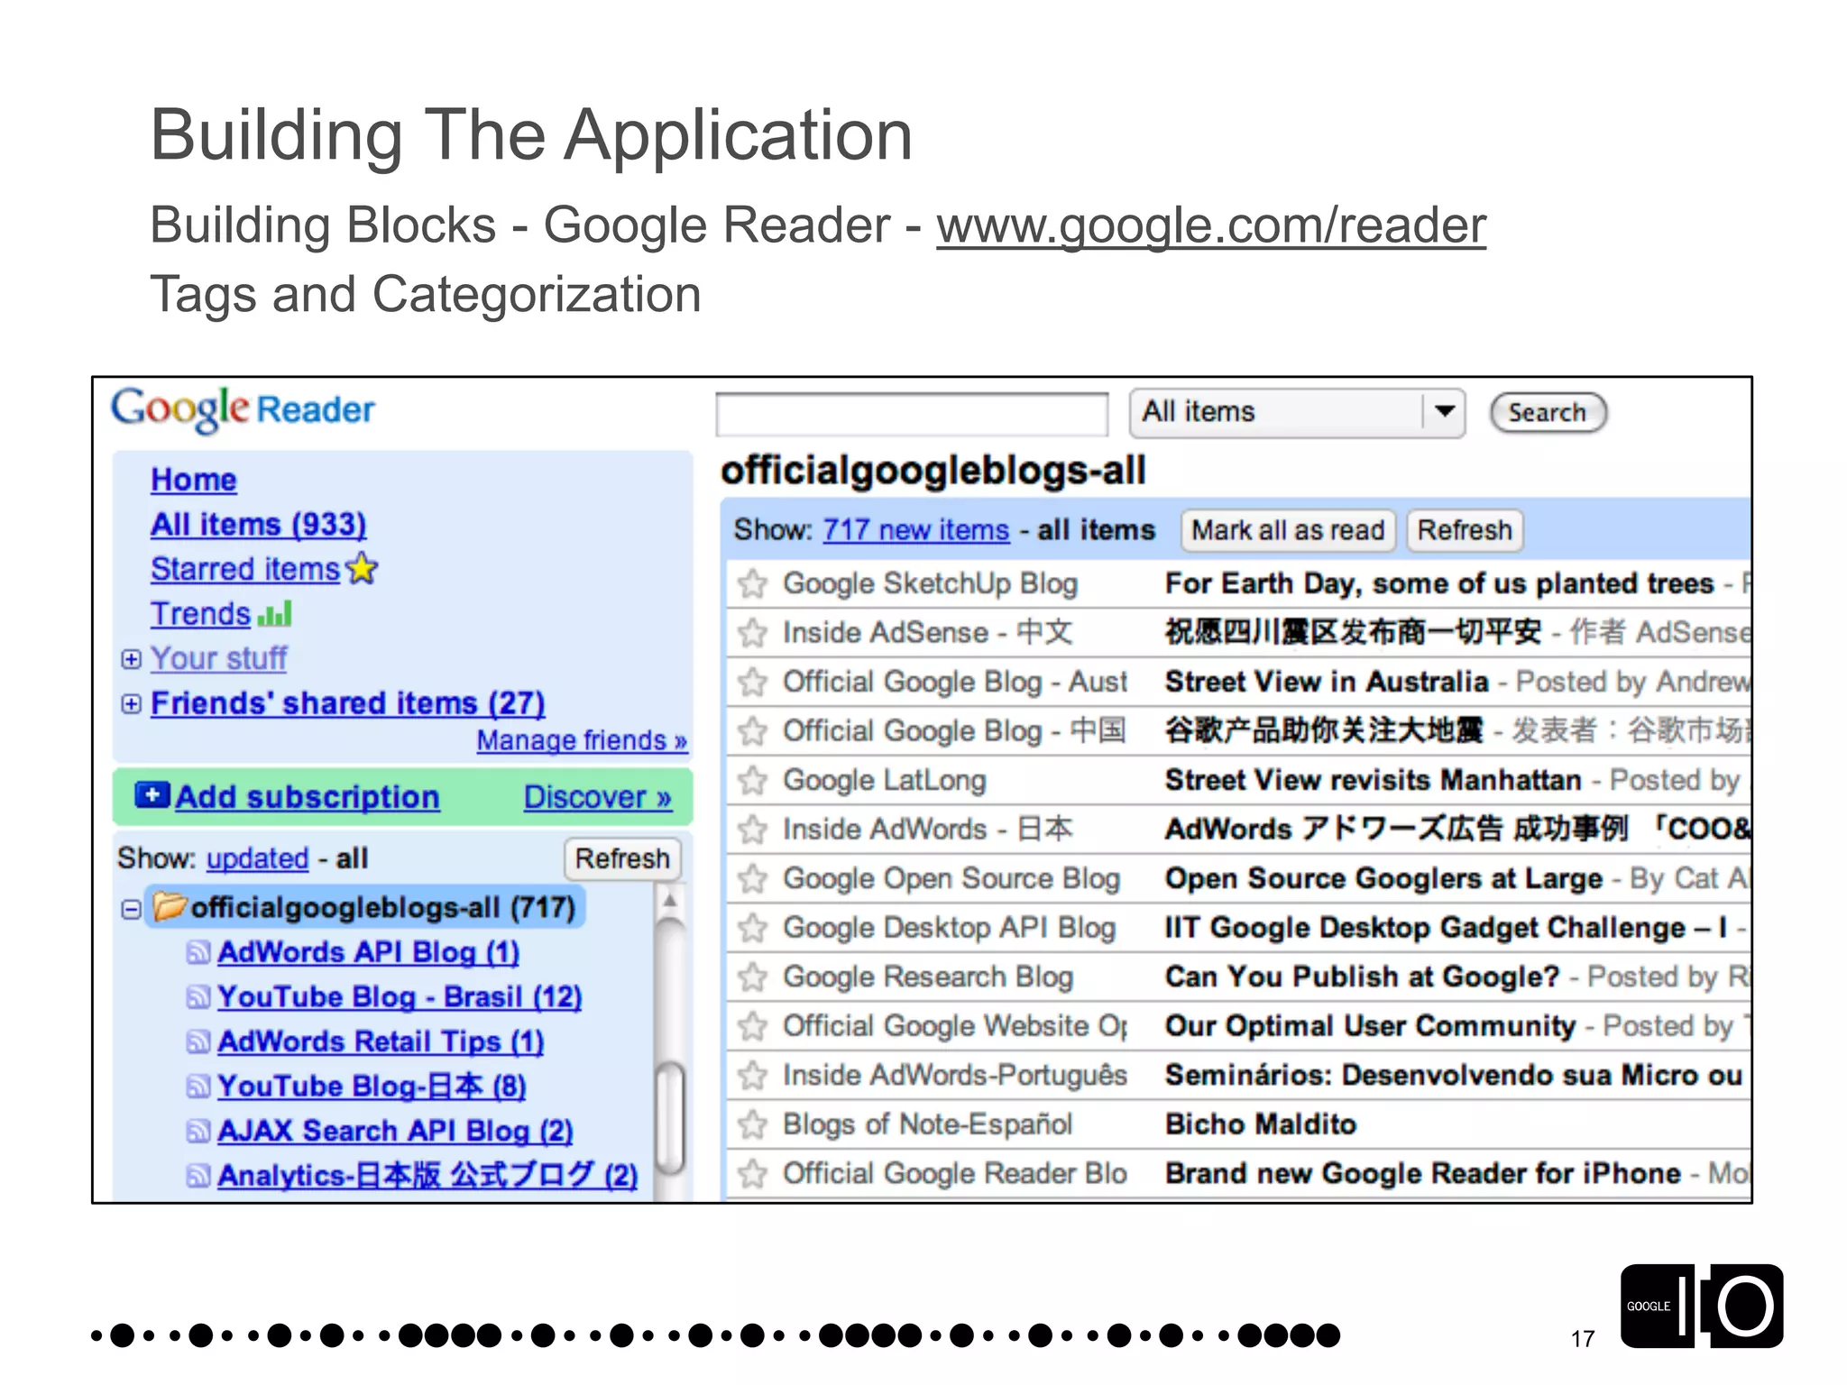Image resolution: width=1847 pixels, height=1385 pixels.
Task: Open Trends page
Action: pos(201,614)
